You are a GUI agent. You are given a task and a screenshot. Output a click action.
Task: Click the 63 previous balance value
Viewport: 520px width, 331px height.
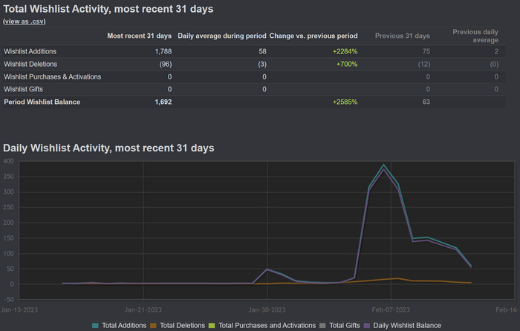point(426,102)
